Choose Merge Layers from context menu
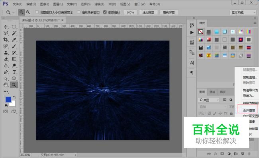Image resolution: width=259 pixels, height=158 pixels. click(x=249, y=110)
